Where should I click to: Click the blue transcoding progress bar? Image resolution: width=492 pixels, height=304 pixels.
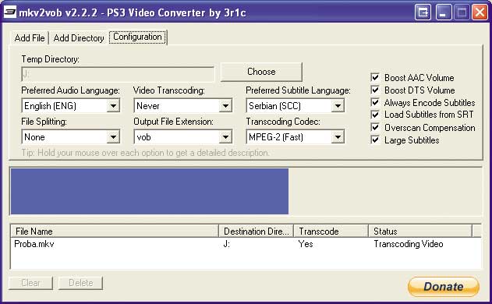point(150,192)
